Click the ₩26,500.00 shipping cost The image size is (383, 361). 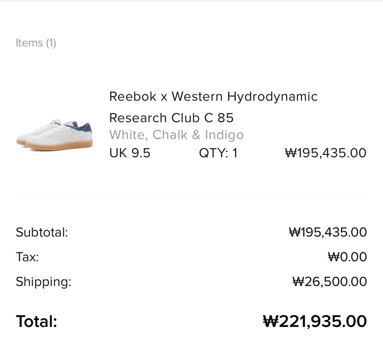point(330,282)
